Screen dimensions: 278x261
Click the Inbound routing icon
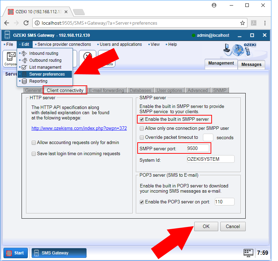pos(24,53)
